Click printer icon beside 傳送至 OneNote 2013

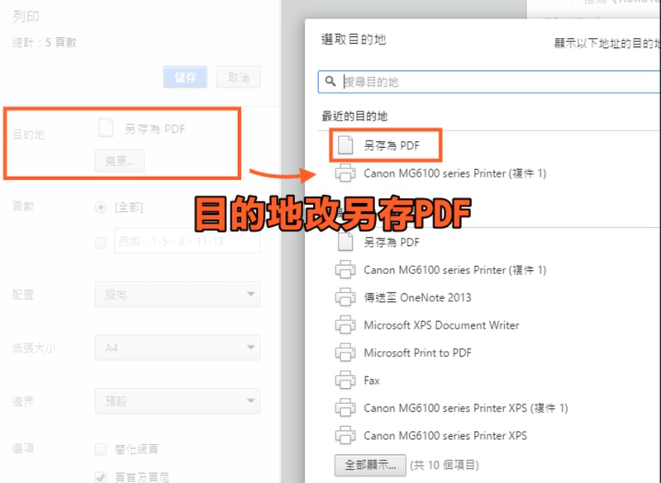point(345,297)
